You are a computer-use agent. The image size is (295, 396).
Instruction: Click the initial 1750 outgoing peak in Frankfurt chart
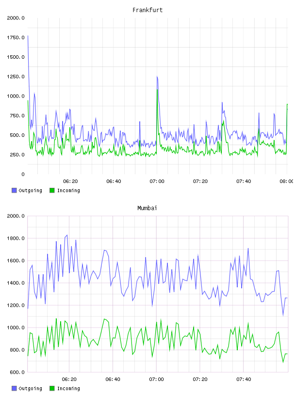[28, 36]
